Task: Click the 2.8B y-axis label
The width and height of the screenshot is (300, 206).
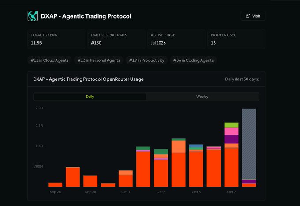Action: [x=39, y=108]
